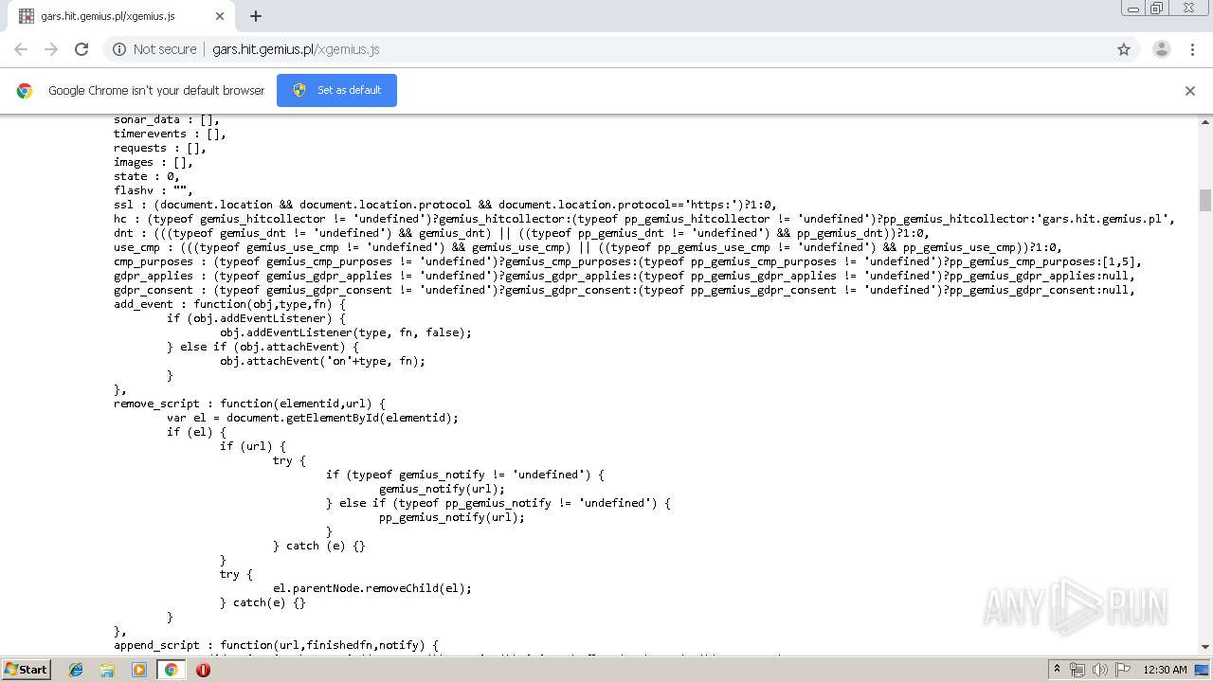Open the Chrome profile avatar
This screenshot has width=1213, height=682.
click(1161, 49)
